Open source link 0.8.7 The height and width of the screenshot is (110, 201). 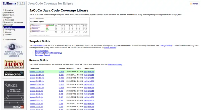tap(61, 97)
